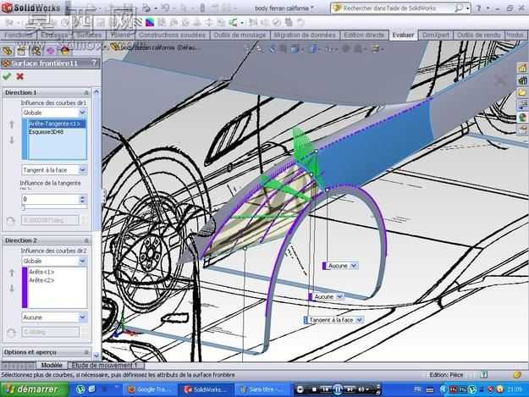
Task: Click the zebra stripes icon
Action: click(138, 23)
